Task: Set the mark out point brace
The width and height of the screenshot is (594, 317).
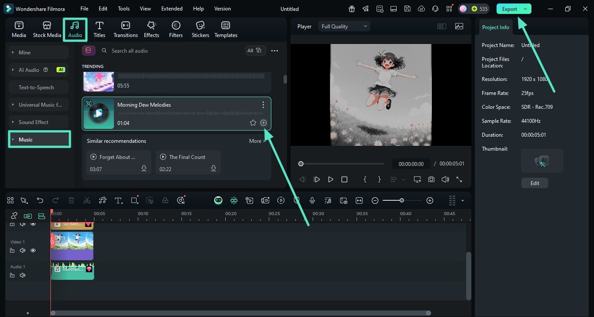Action: click(x=379, y=180)
